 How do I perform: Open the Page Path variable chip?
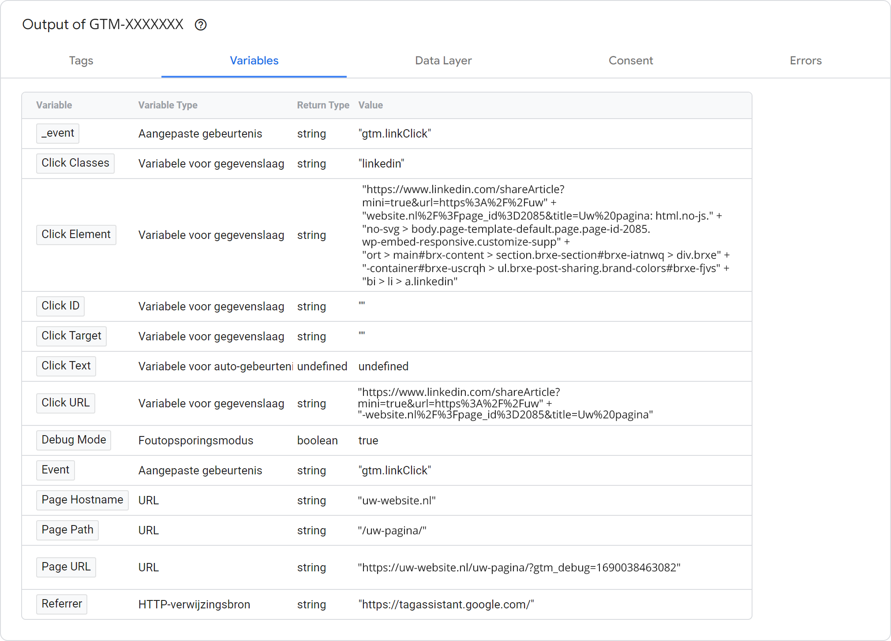tap(67, 530)
